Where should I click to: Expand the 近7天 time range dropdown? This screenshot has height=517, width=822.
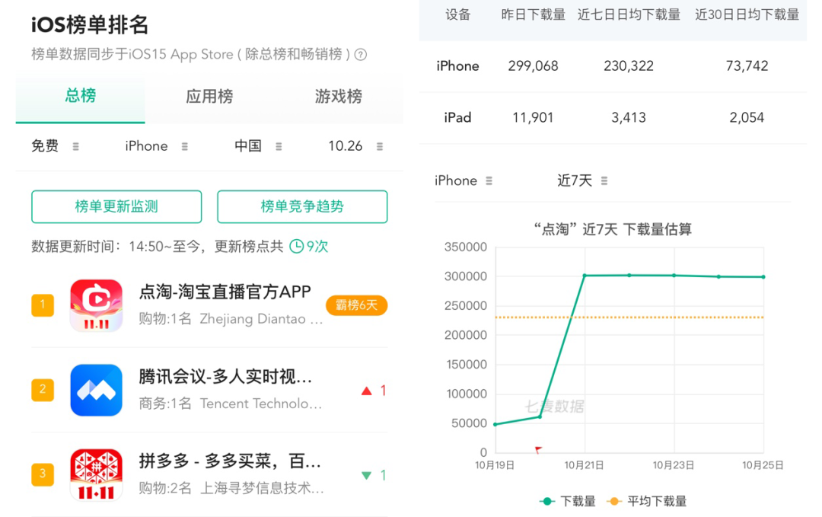pos(582,180)
